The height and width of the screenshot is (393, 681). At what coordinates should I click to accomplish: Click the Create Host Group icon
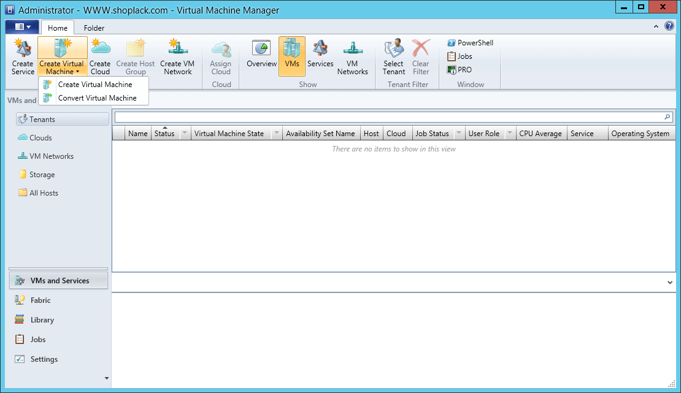coord(135,56)
